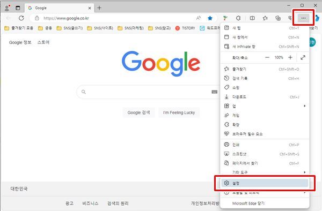322x211 pixels.
Task: Select the New tab (새 탭) menu entry
Action: (x=265, y=28)
